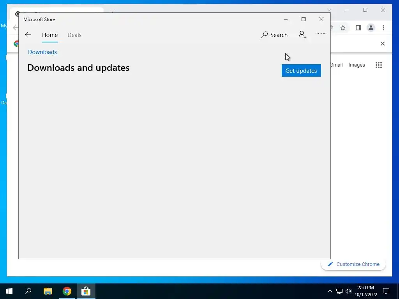Image resolution: width=399 pixels, height=299 pixels.
Task: Open Chrome side panel icon
Action: point(358,28)
